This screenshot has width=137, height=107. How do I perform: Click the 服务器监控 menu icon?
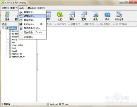click(21, 28)
